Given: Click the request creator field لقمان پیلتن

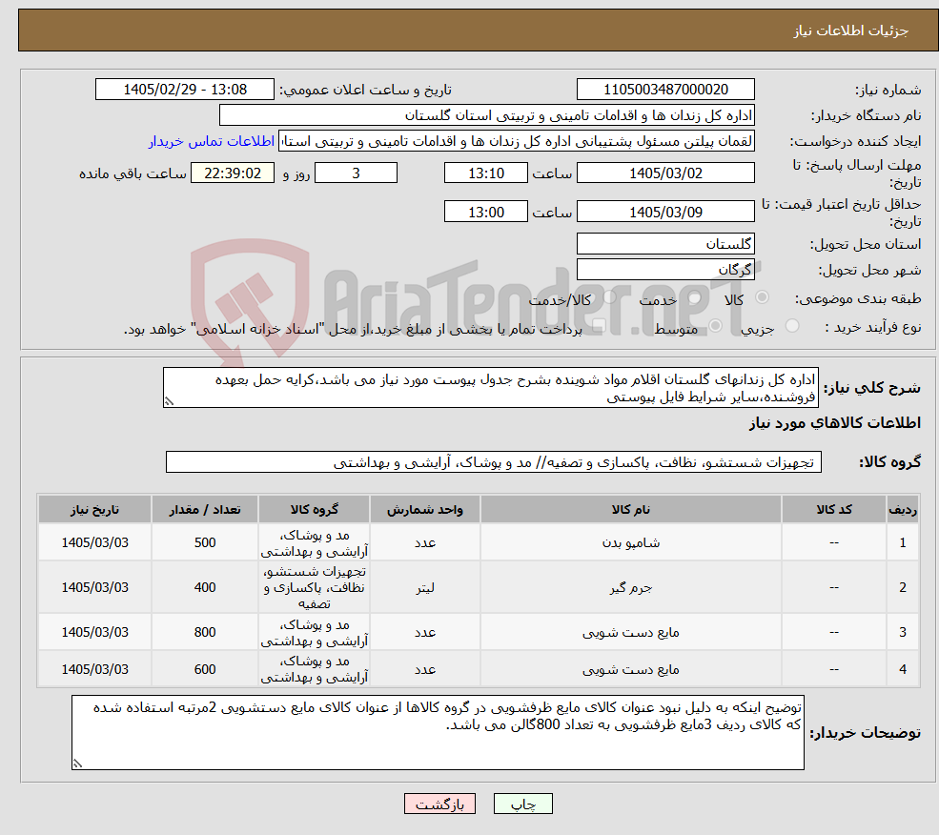Looking at the screenshot, I should [516, 141].
